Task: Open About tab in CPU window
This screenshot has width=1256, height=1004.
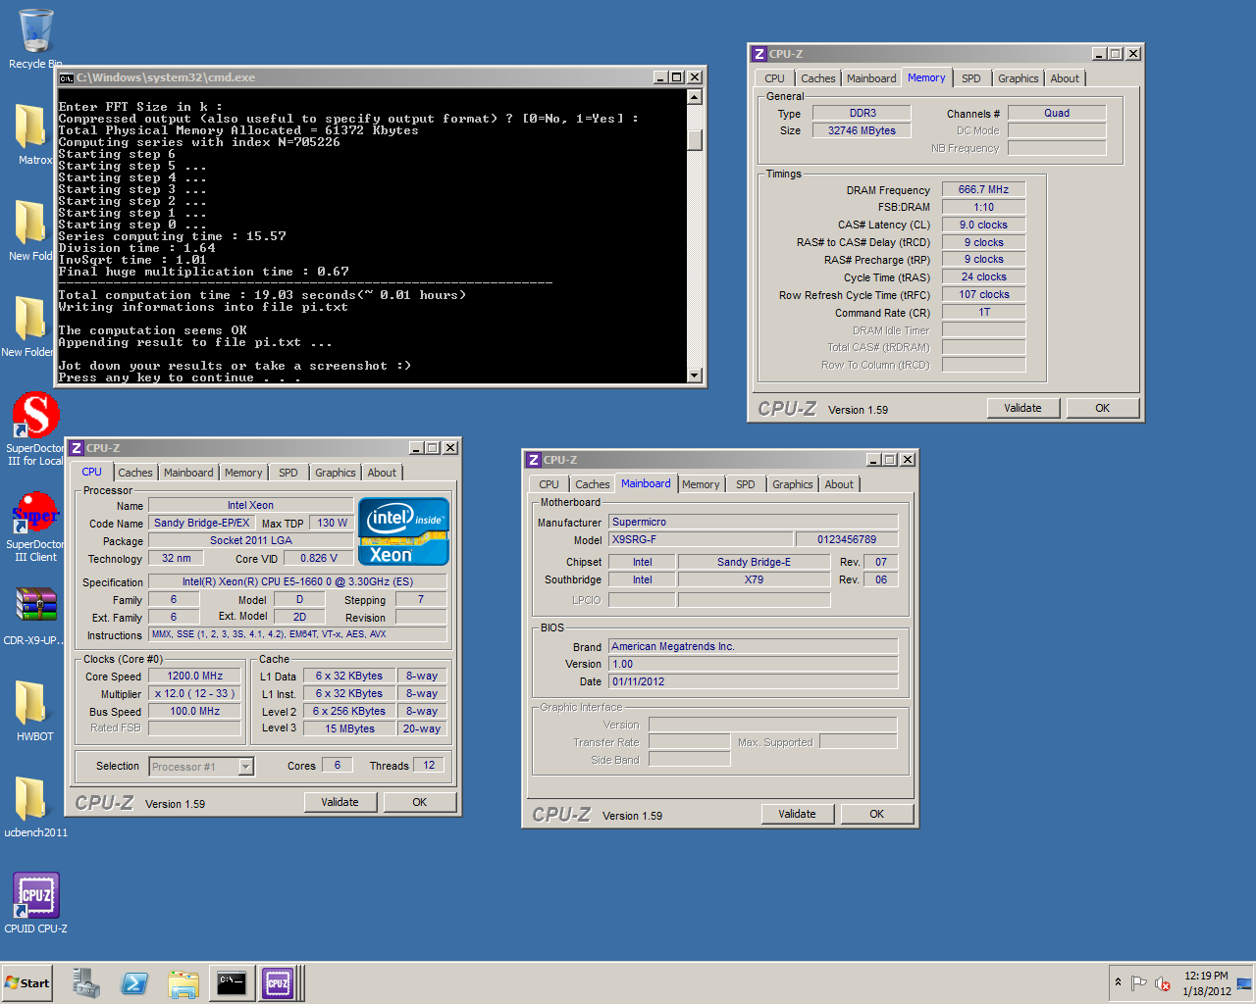Action: tap(382, 473)
